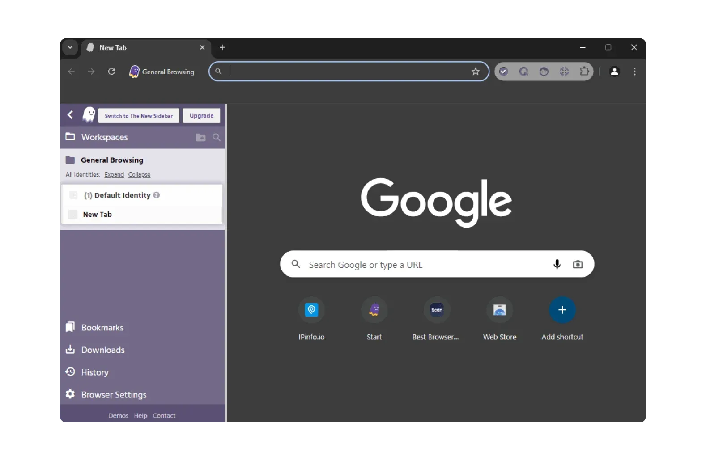Search by image with the camera icon
The width and height of the screenshot is (706, 460).
(x=578, y=264)
